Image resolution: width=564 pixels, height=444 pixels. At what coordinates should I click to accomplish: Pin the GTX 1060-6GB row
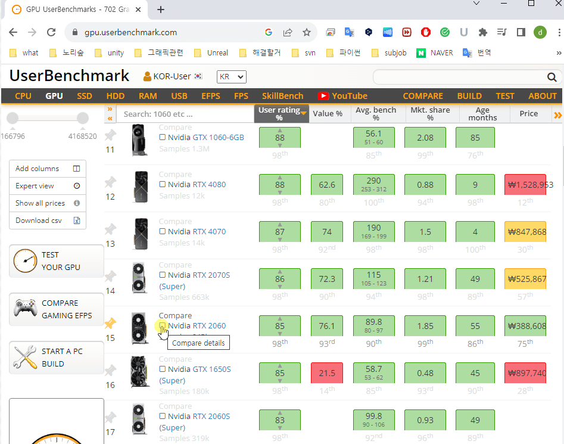(110, 135)
